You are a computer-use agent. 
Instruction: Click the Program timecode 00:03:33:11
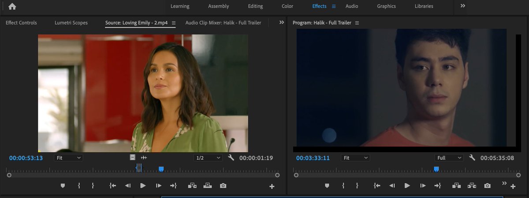point(313,158)
